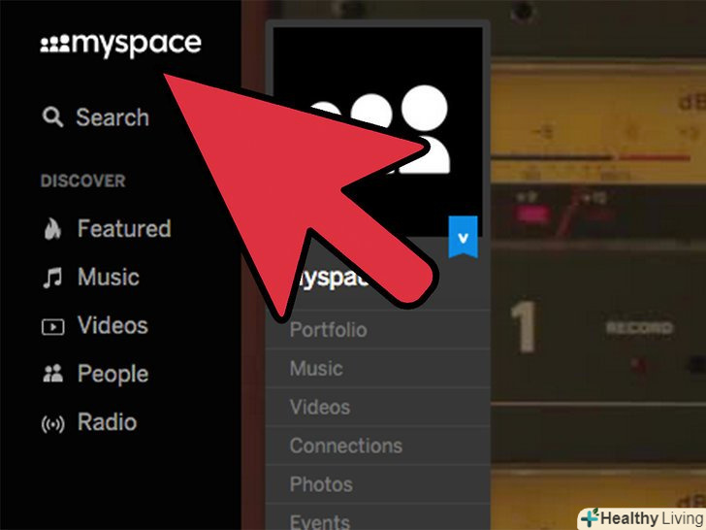Click the Myspace profile picture
This screenshot has height=530, width=706.
click(x=378, y=131)
